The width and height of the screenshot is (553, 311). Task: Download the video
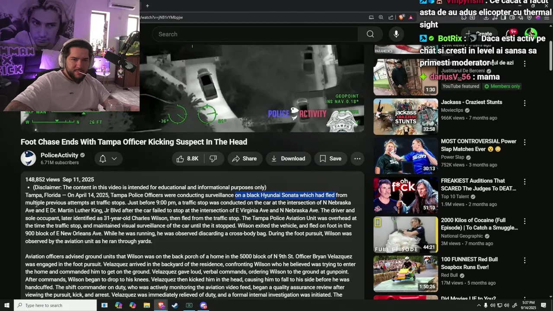coord(288,159)
